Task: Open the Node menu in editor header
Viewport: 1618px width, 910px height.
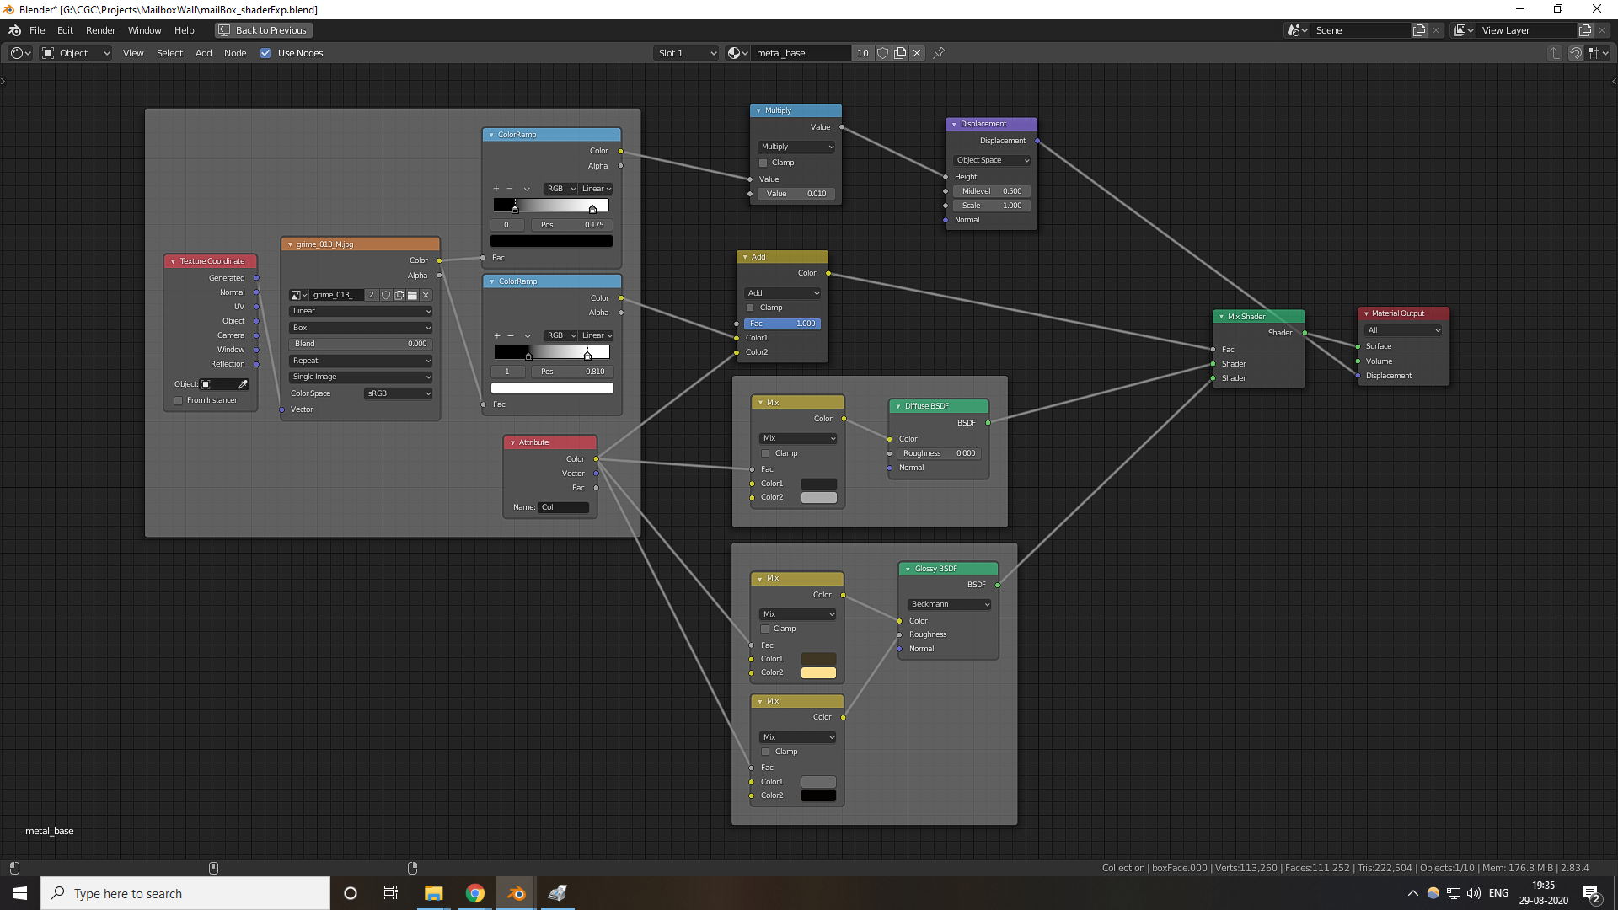Action: 235,53
